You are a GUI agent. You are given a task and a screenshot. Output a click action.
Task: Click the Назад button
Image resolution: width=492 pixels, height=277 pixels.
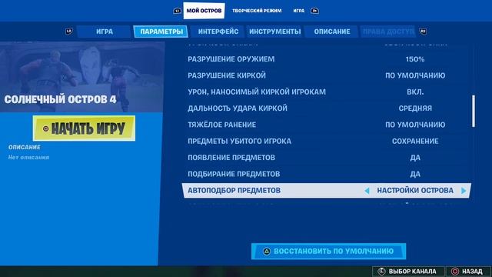coord(468,272)
